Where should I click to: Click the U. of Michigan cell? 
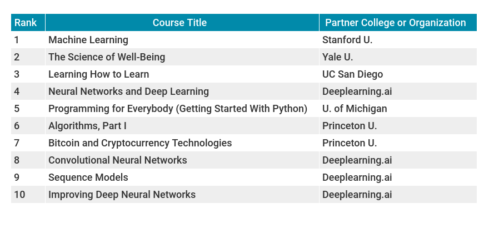(x=355, y=109)
